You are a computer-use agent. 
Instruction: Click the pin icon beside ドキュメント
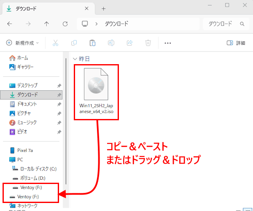[x=59, y=104]
